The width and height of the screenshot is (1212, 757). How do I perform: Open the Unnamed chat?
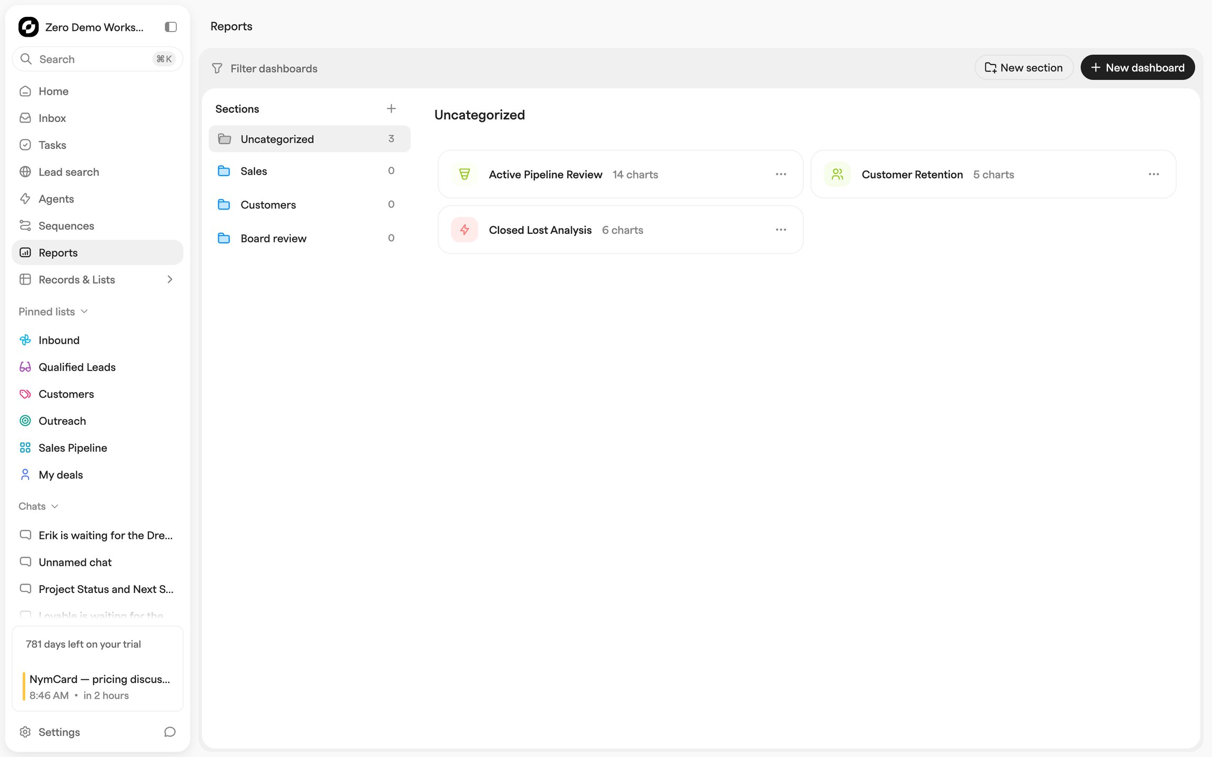click(x=97, y=562)
